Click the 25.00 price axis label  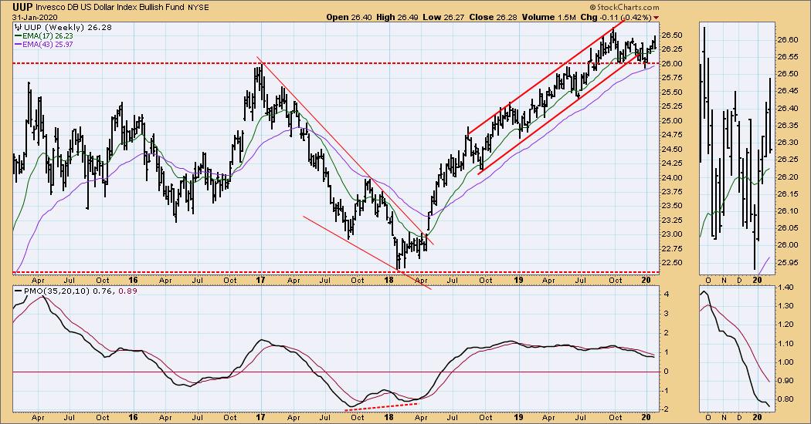672,121
